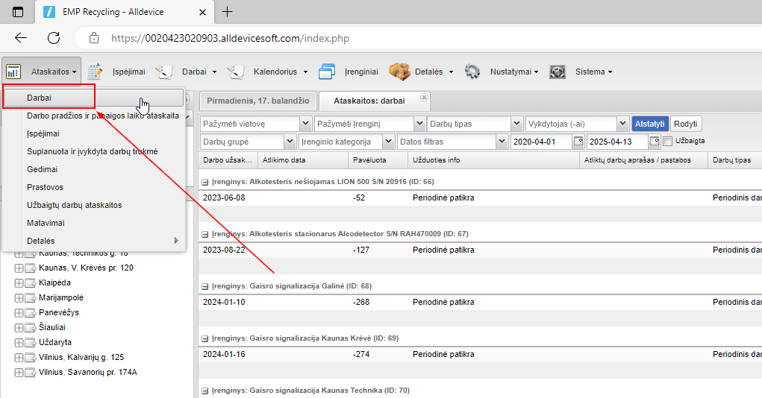
Task: Click the end date field 2025-04-13
Action: (616, 142)
